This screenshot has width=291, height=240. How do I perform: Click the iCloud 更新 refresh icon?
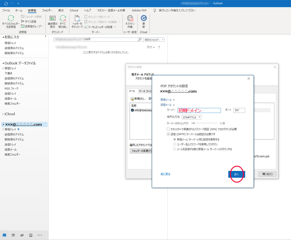pos(144,18)
